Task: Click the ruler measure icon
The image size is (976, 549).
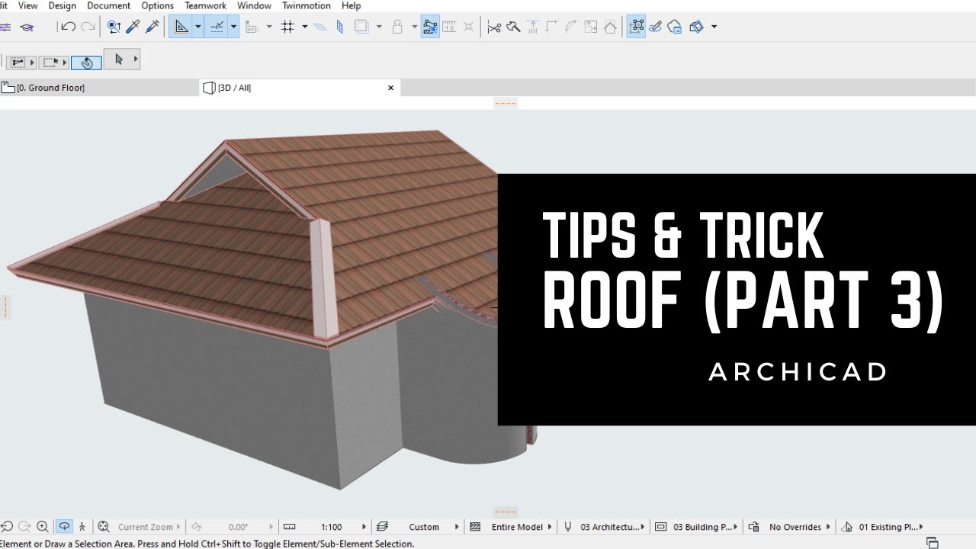Action: click(x=449, y=27)
